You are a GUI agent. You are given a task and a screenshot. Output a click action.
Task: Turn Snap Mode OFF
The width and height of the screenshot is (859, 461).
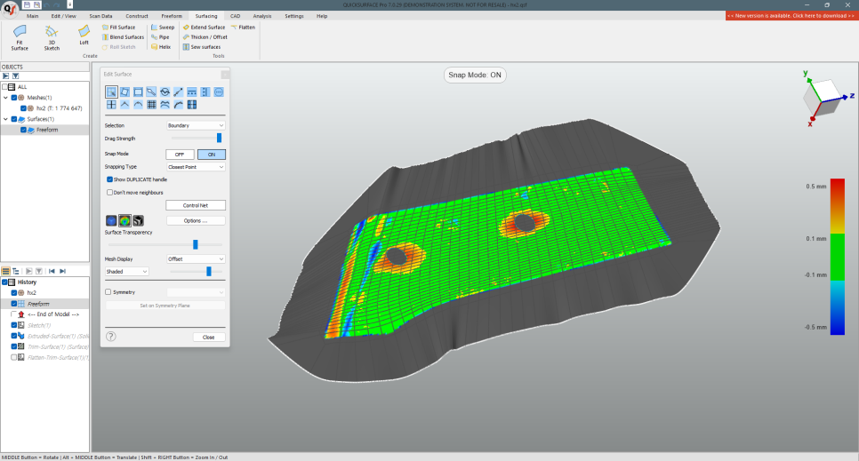click(x=180, y=155)
